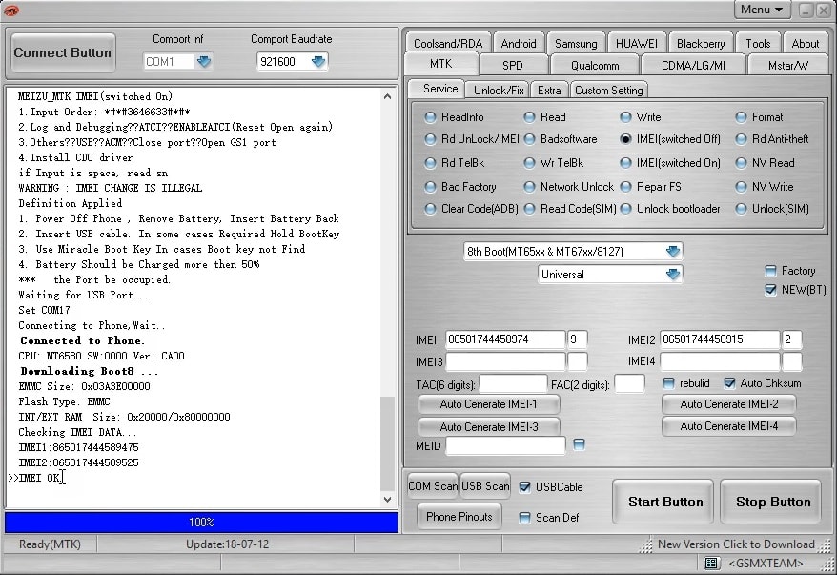Screen dimensions: 837x575
Task: Click Auto Generate IMEI-1 button
Action: click(x=488, y=404)
